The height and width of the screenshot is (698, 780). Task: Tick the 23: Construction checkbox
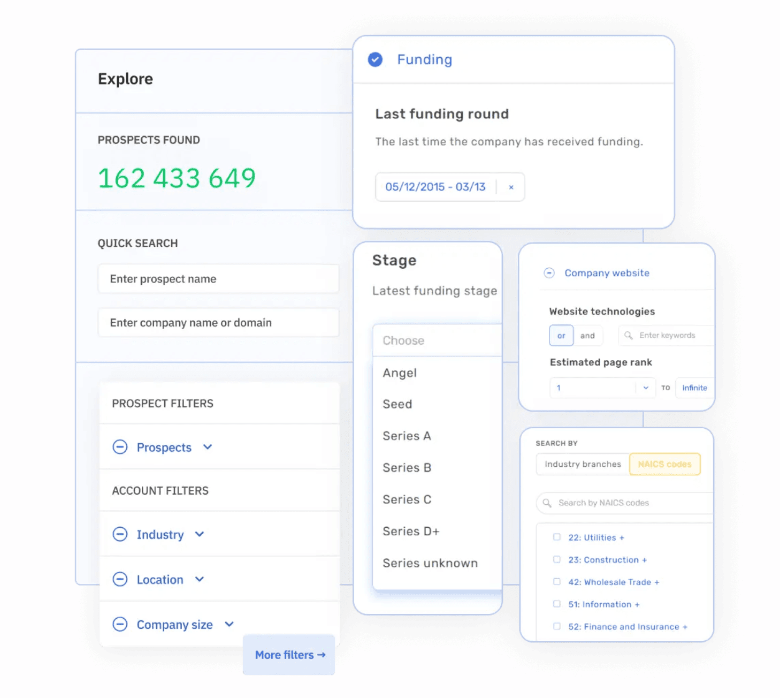point(556,559)
